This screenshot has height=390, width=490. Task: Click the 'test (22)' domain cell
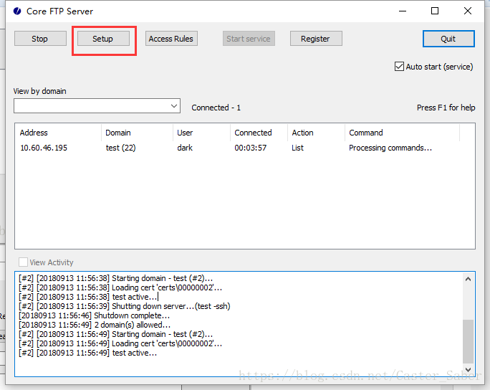tap(120, 148)
